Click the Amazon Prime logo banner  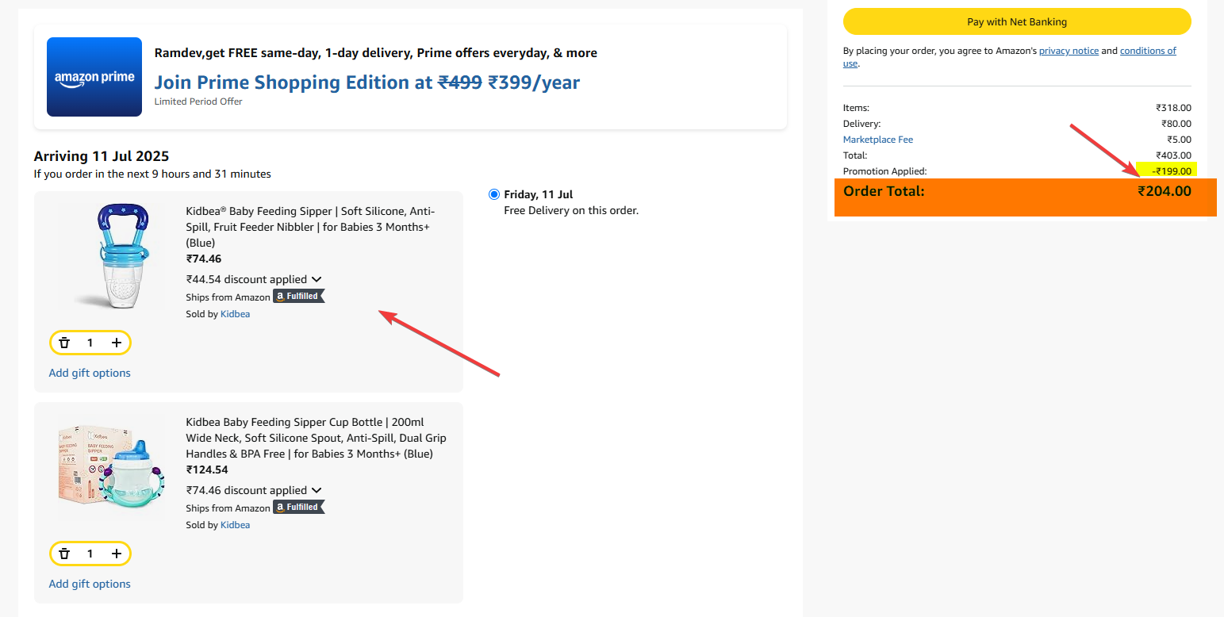click(94, 77)
